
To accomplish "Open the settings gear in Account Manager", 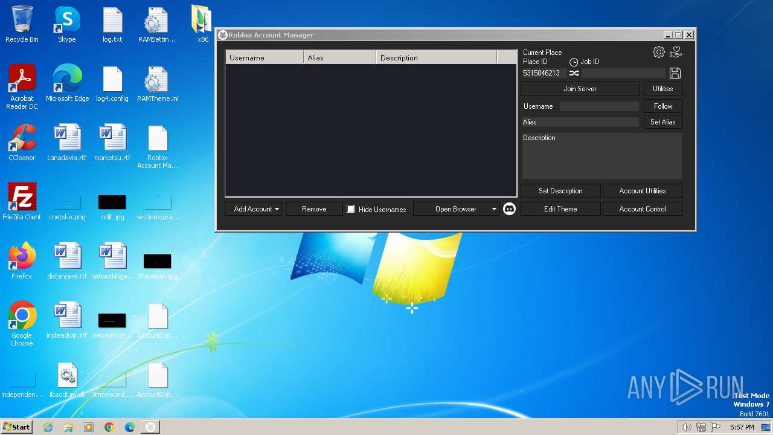I will (659, 52).
